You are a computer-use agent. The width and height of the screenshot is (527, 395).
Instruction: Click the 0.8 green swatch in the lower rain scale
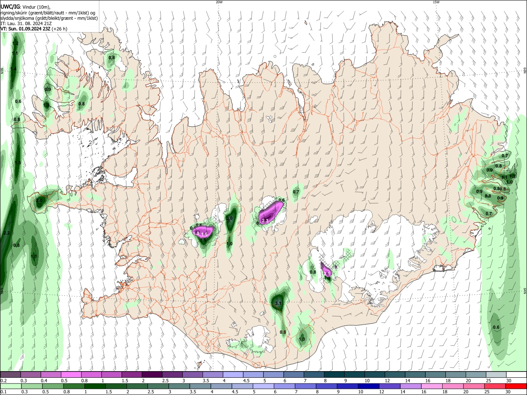(73, 386)
